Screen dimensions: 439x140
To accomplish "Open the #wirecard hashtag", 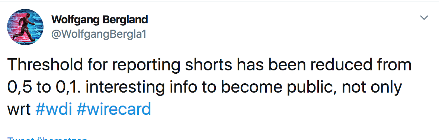I will 114,109.
